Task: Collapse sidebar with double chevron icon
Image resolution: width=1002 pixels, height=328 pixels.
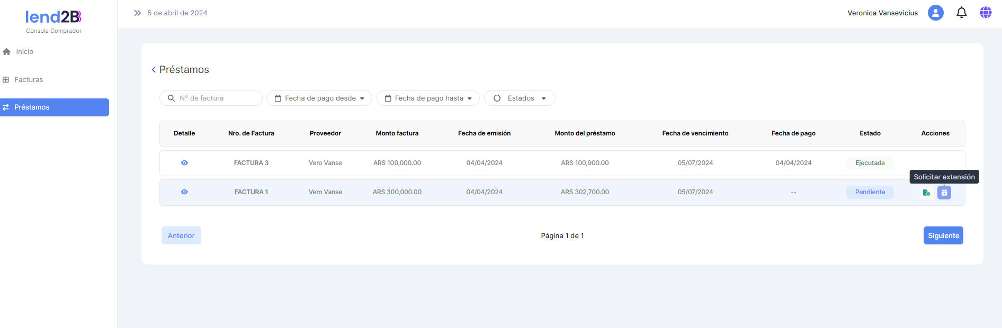Action: (138, 13)
